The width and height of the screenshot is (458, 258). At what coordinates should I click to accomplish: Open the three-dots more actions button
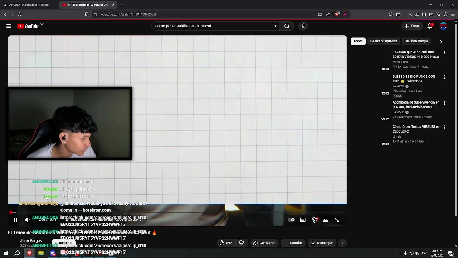342,243
